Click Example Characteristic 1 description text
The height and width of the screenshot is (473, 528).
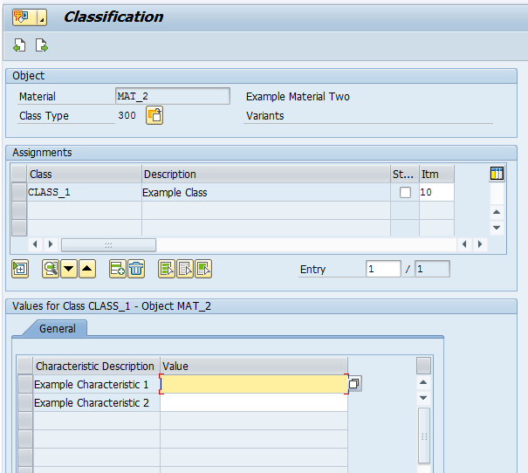click(92, 384)
